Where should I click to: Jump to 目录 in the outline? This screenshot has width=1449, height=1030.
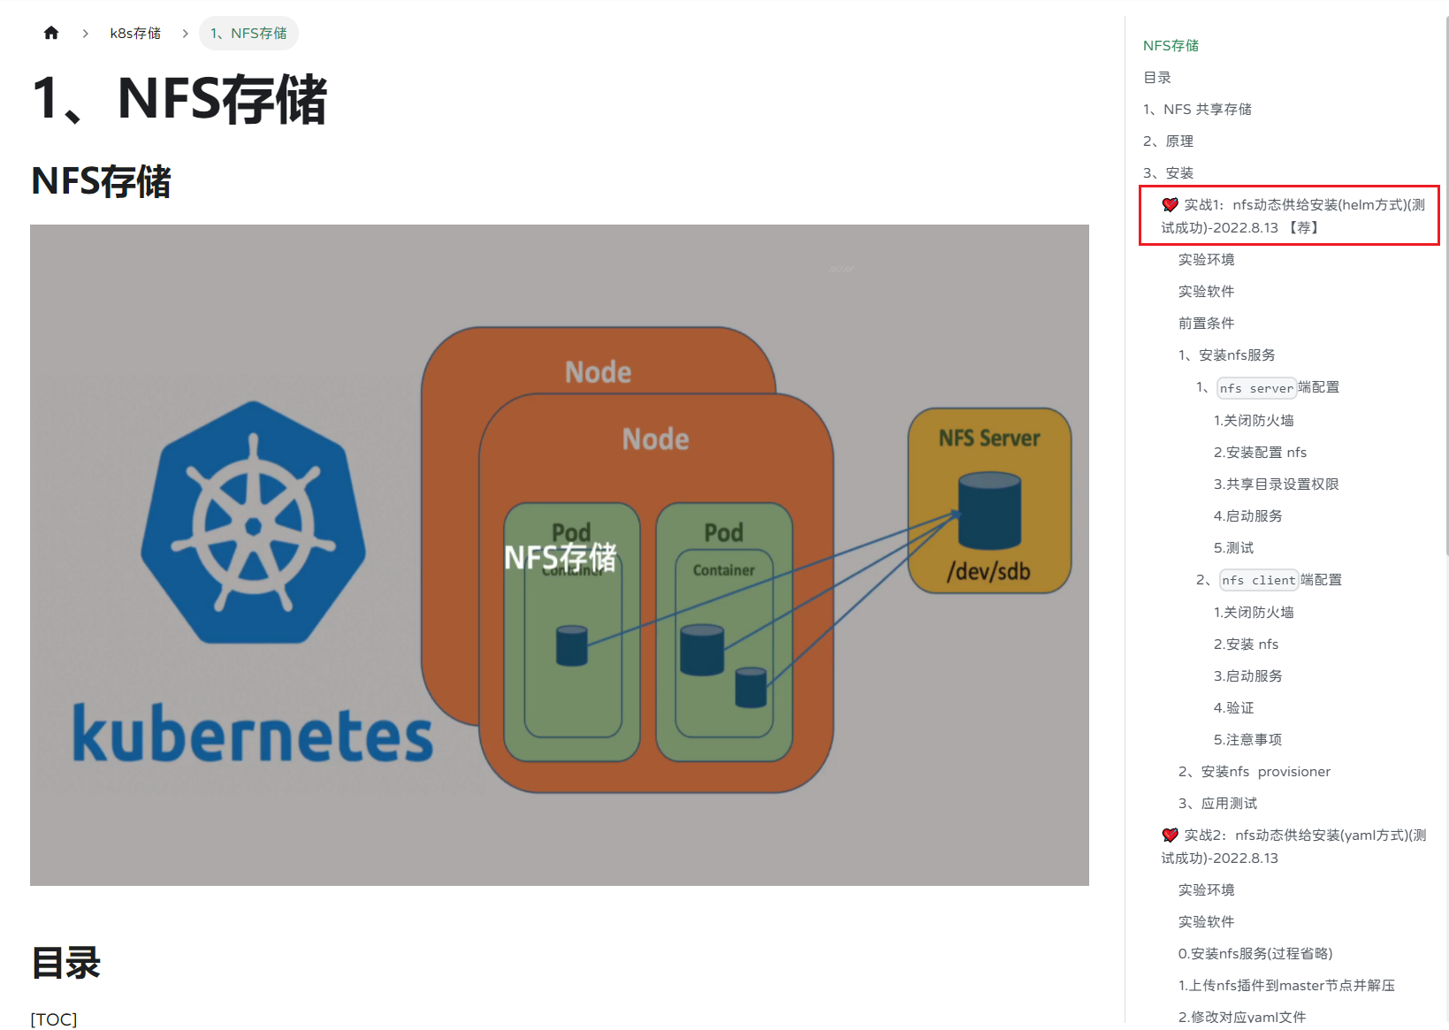pyautogui.click(x=1157, y=78)
